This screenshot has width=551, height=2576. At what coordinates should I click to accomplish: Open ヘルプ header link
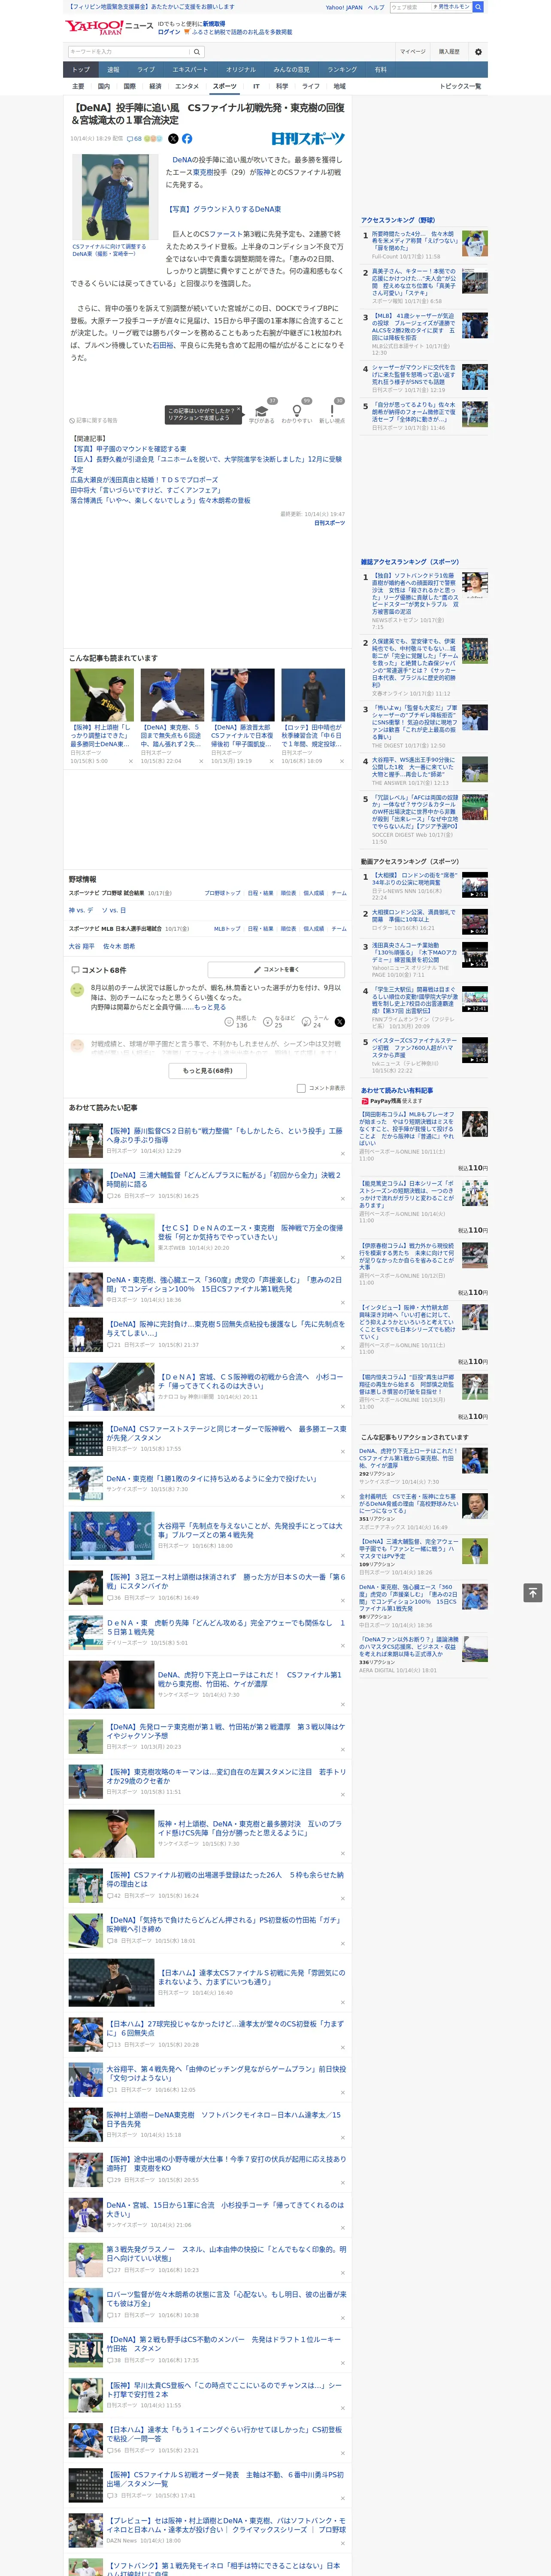pyautogui.click(x=376, y=7)
